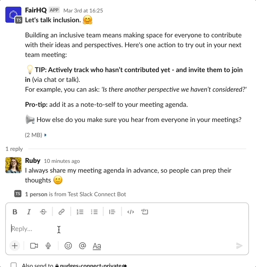Open FairHQ app profile name
Image resolution: width=256 pixels, height=267 pixels.
click(36, 10)
